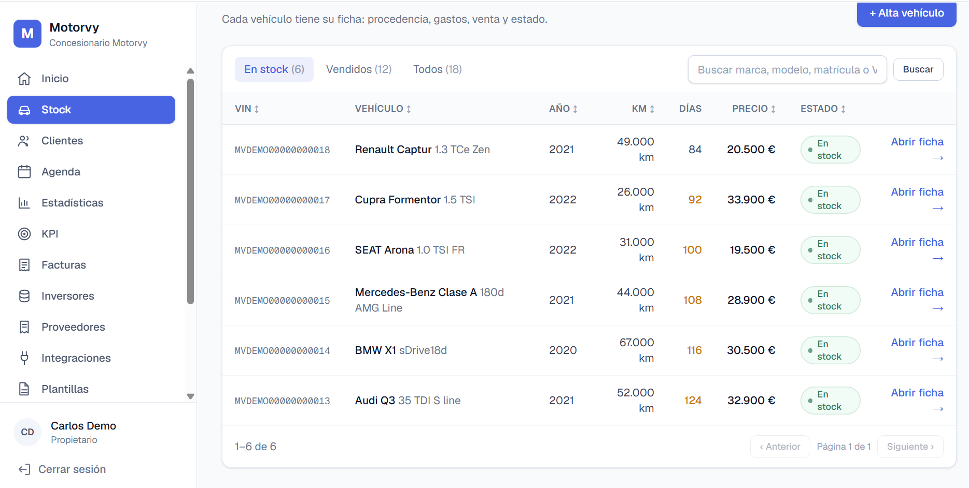Open the Agenda section

[x=91, y=172]
